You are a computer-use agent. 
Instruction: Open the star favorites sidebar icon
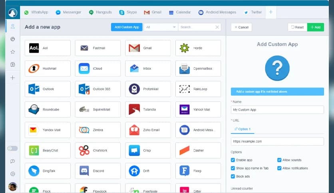13,52
